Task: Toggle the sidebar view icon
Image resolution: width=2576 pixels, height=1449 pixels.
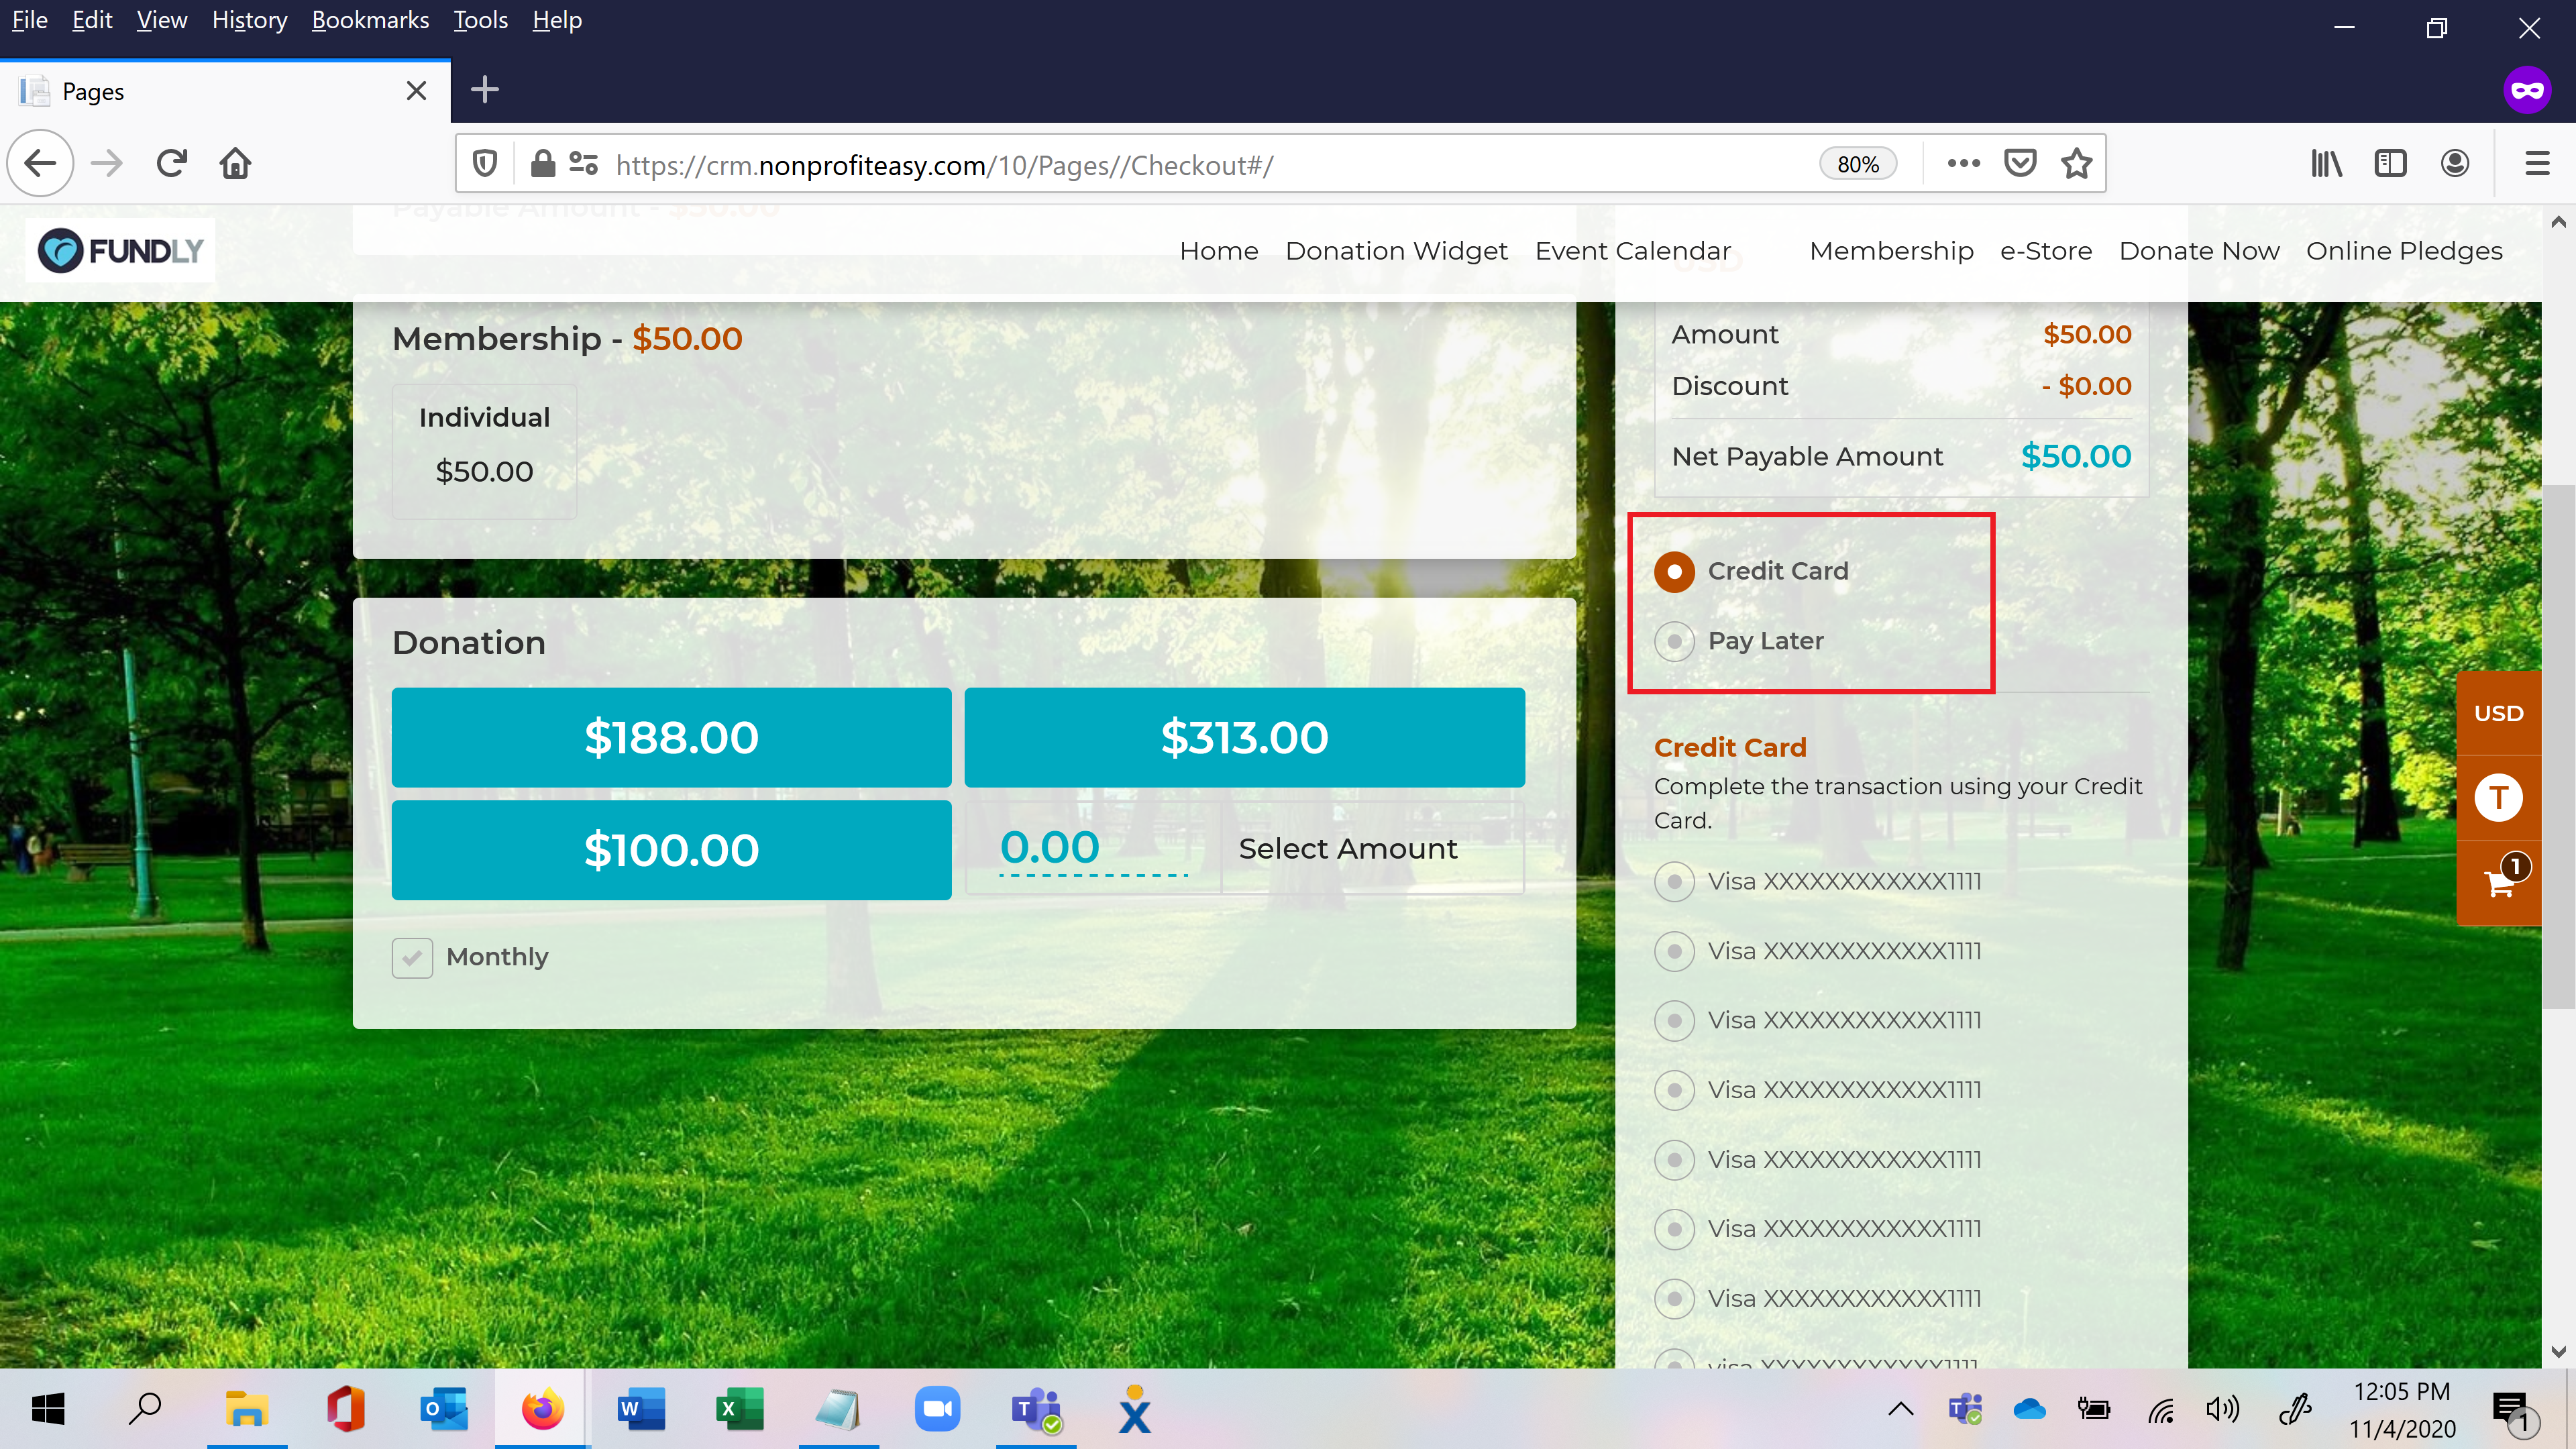Action: [2390, 163]
